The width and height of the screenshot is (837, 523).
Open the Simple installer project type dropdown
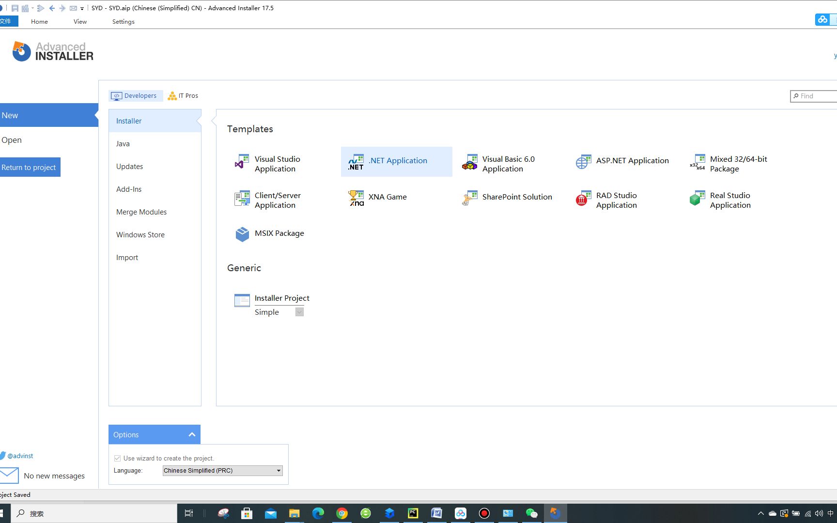[x=299, y=312]
